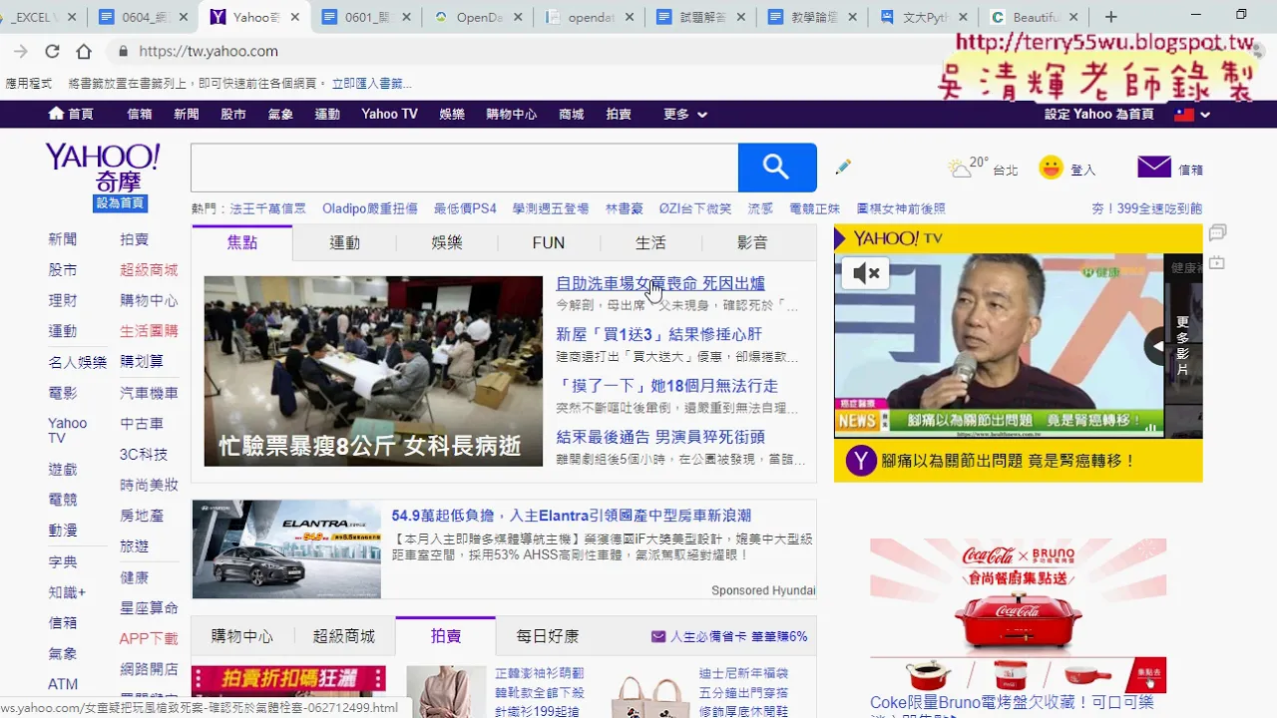Viewport: 1277px width, 718px height.
Task: Click the 設為首頁 button under the logo
Action: (120, 203)
